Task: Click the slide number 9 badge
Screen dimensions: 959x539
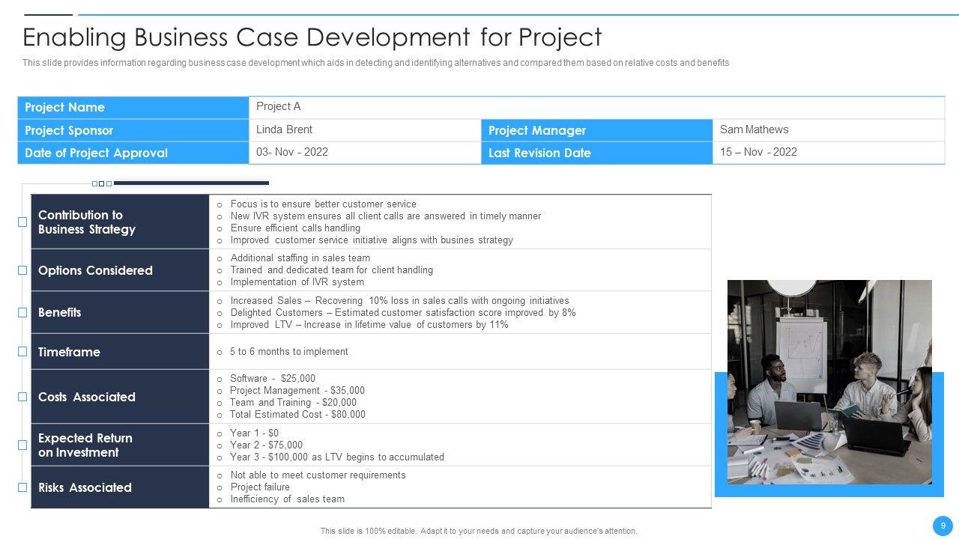Action: click(x=943, y=525)
